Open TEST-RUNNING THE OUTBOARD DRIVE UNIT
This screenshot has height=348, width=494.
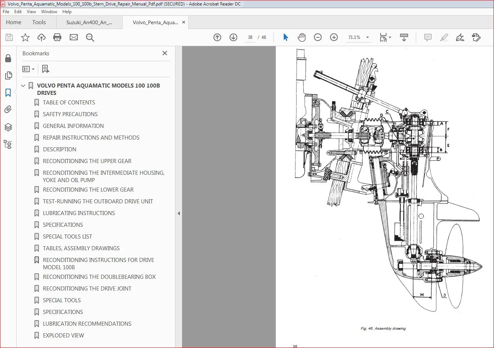[98, 201]
